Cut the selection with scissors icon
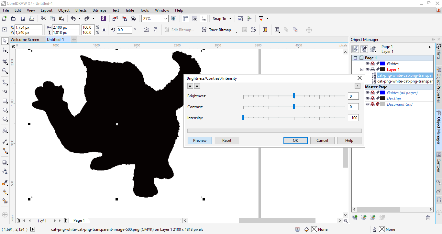Image resolution: width=442 pixels, height=234 pixels. [x=43, y=18]
